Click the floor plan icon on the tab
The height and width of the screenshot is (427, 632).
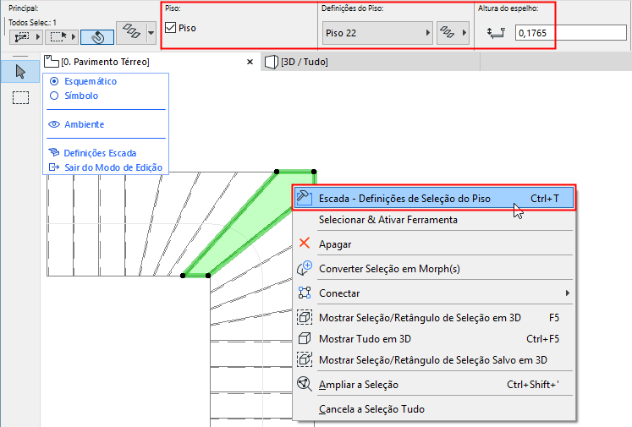pyautogui.click(x=52, y=62)
